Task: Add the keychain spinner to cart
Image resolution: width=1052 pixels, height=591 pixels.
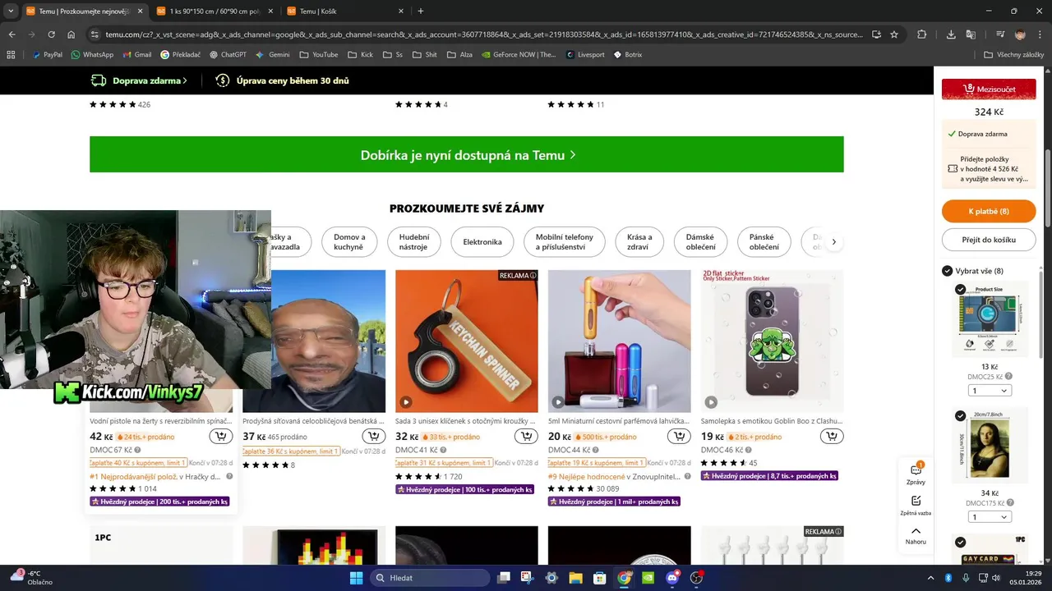Action: click(526, 436)
